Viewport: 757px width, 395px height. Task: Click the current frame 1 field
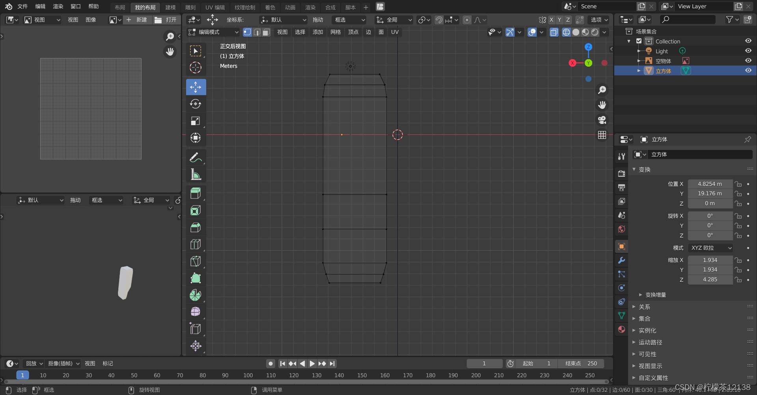tap(485, 363)
